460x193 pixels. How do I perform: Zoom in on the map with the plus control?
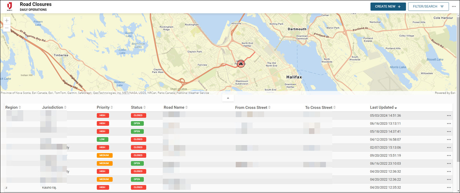click(7, 20)
